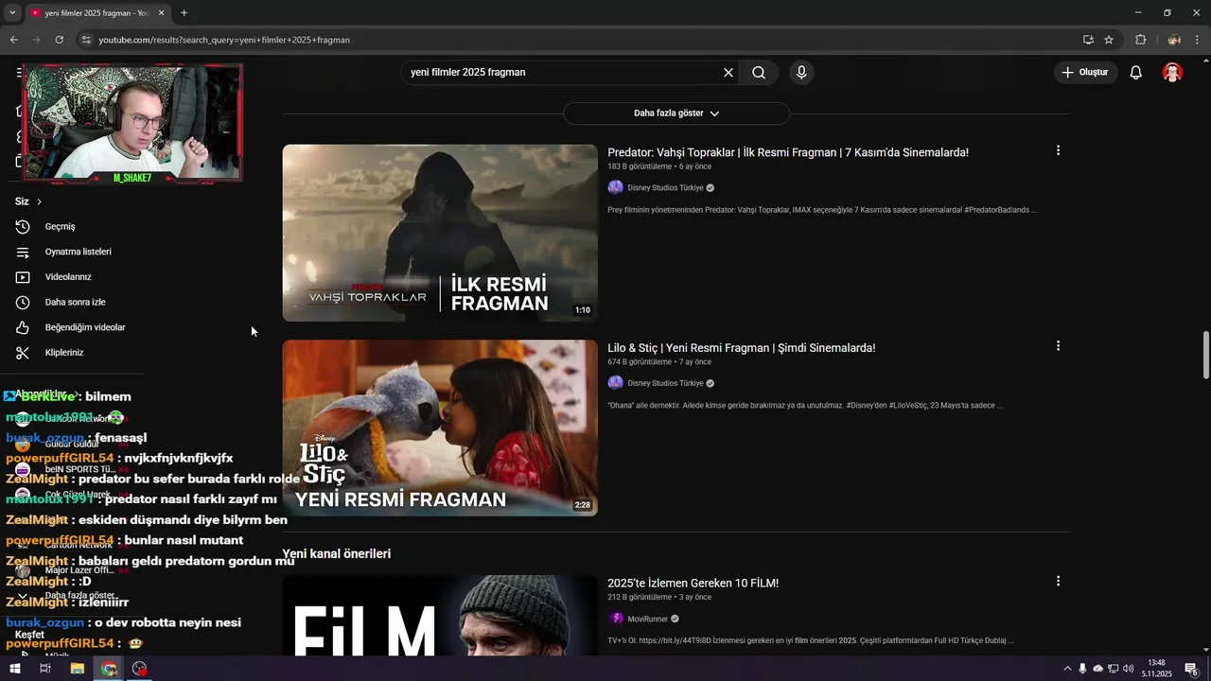Screen dimensions: 1211x681
Task: Open Windows notification center
Action: coord(1192,669)
